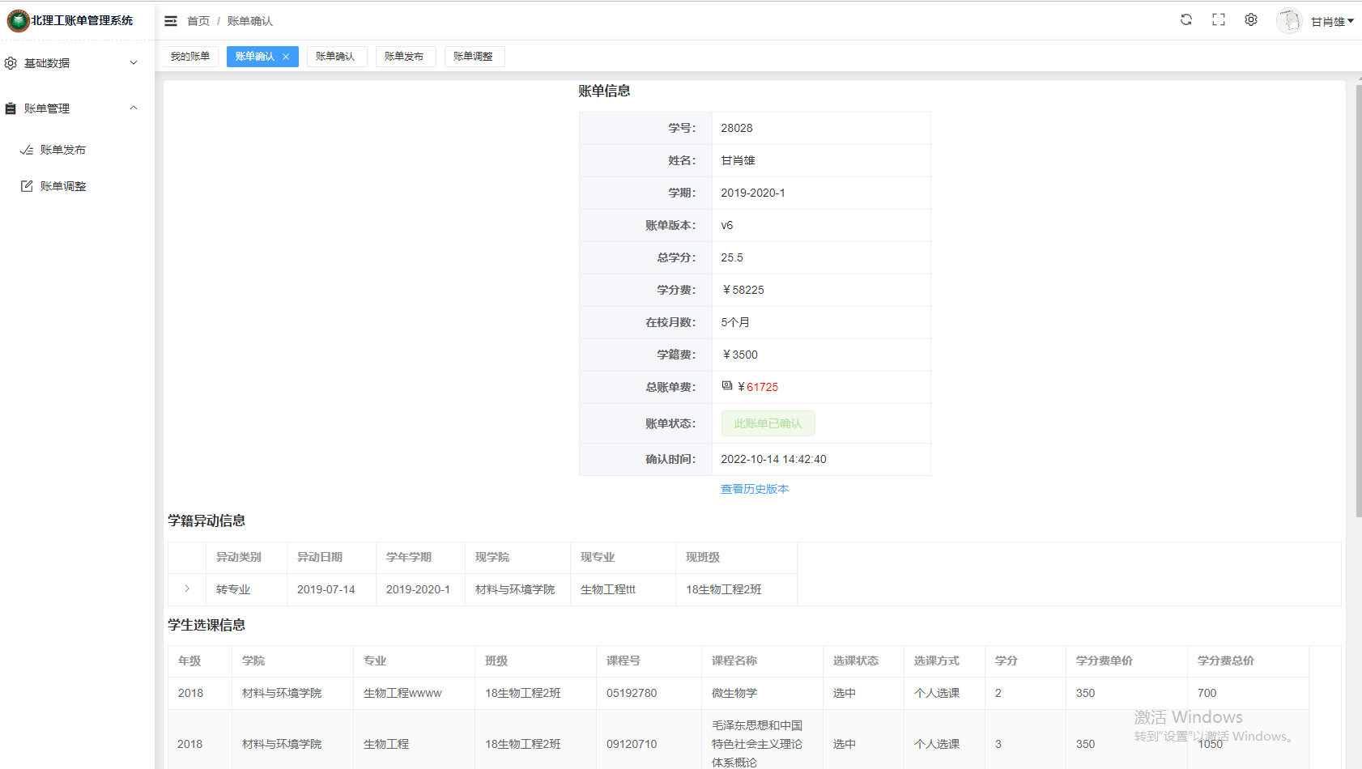The image size is (1362, 769).
Task: Open the 甘肖雄 user dropdown
Action: [1332, 22]
